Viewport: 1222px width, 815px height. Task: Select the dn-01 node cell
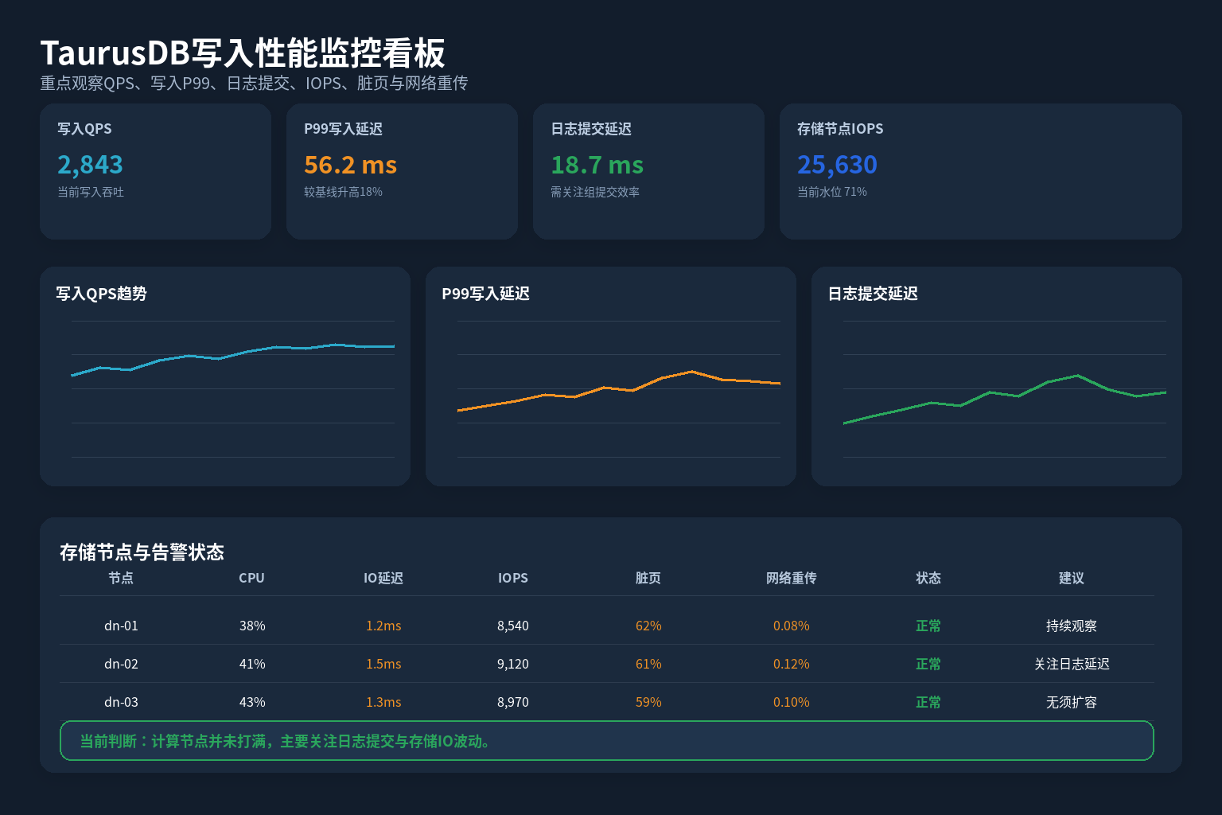(x=121, y=626)
